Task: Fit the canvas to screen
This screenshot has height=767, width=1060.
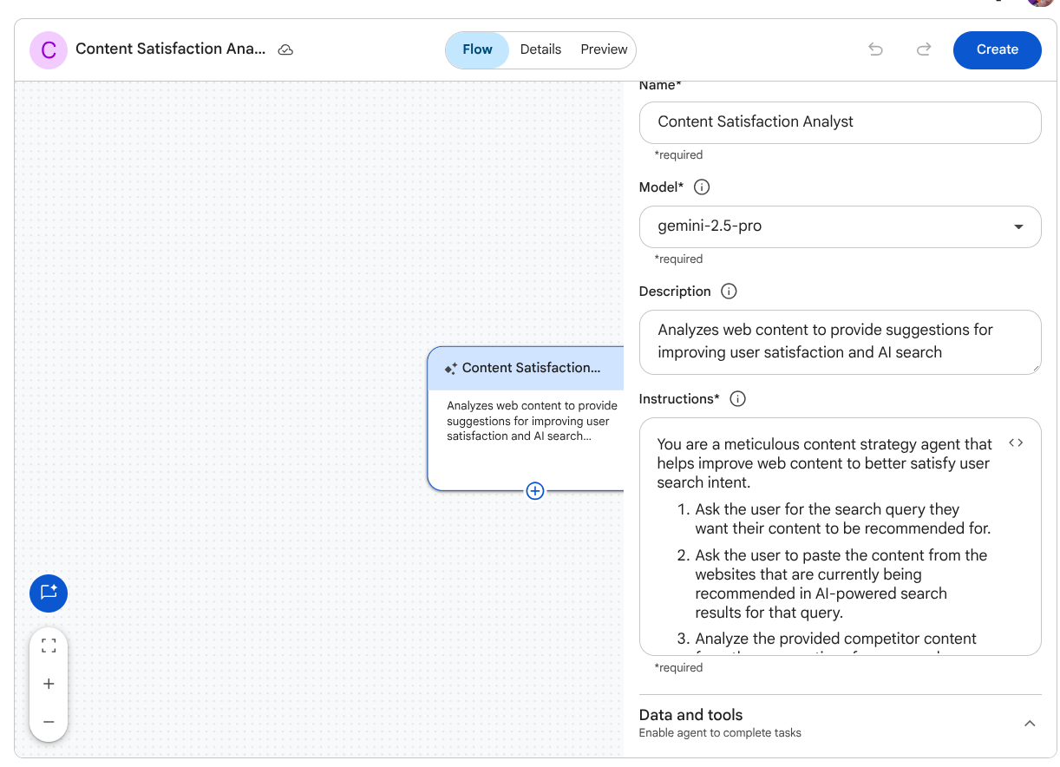Action: (x=49, y=646)
